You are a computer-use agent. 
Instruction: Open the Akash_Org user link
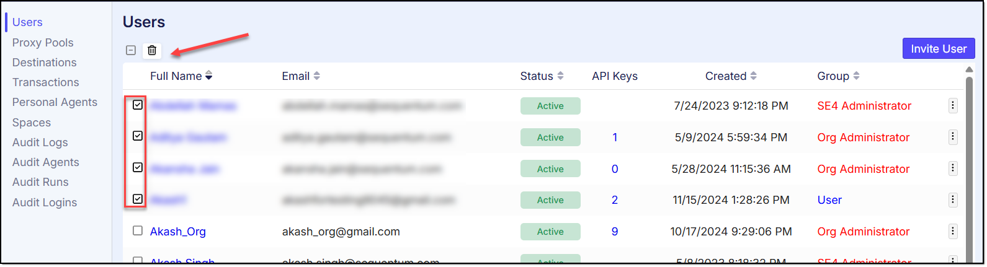[x=178, y=232]
